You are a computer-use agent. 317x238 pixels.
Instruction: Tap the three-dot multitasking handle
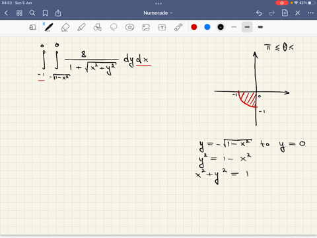[x=158, y=3]
